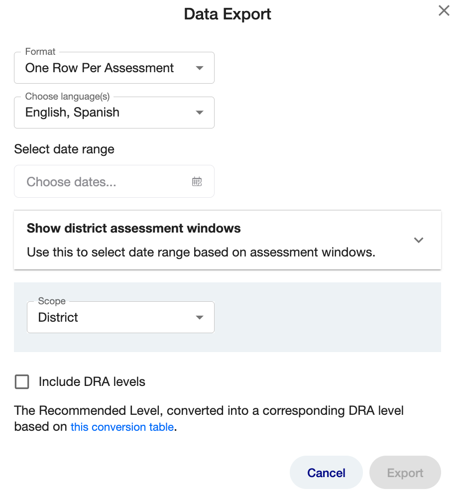Open the 'English, Spanish' language selector
462x495 pixels.
tap(114, 113)
